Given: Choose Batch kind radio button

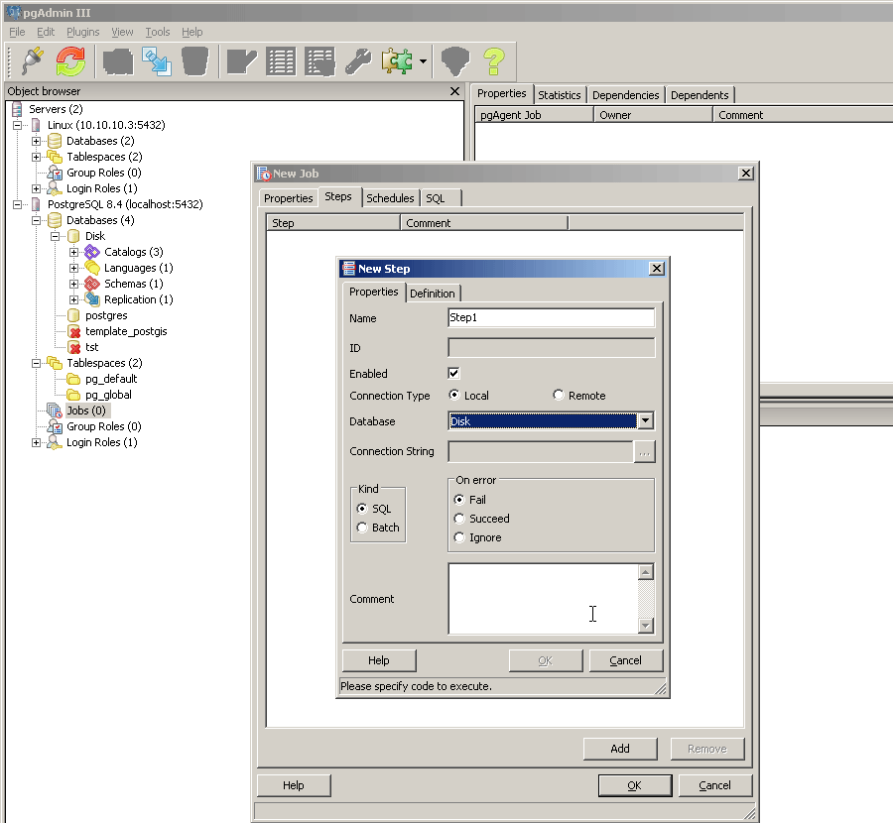Looking at the screenshot, I should [361, 528].
